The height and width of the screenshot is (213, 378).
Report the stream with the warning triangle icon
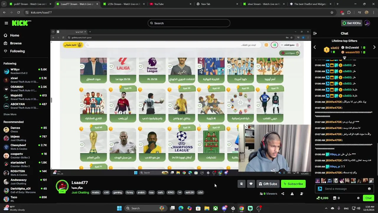[292, 194]
